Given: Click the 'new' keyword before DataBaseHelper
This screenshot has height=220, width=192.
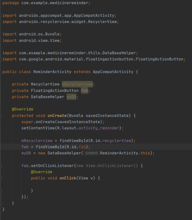Looking at the screenshot, I should click(x=42, y=153).
